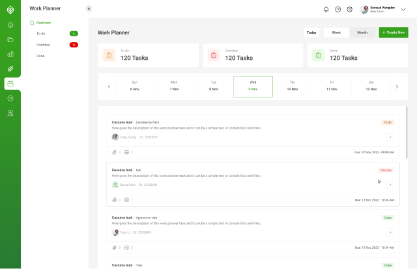Open help icon in the top bar
The image size is (417, 269).
tap(338, 10)
